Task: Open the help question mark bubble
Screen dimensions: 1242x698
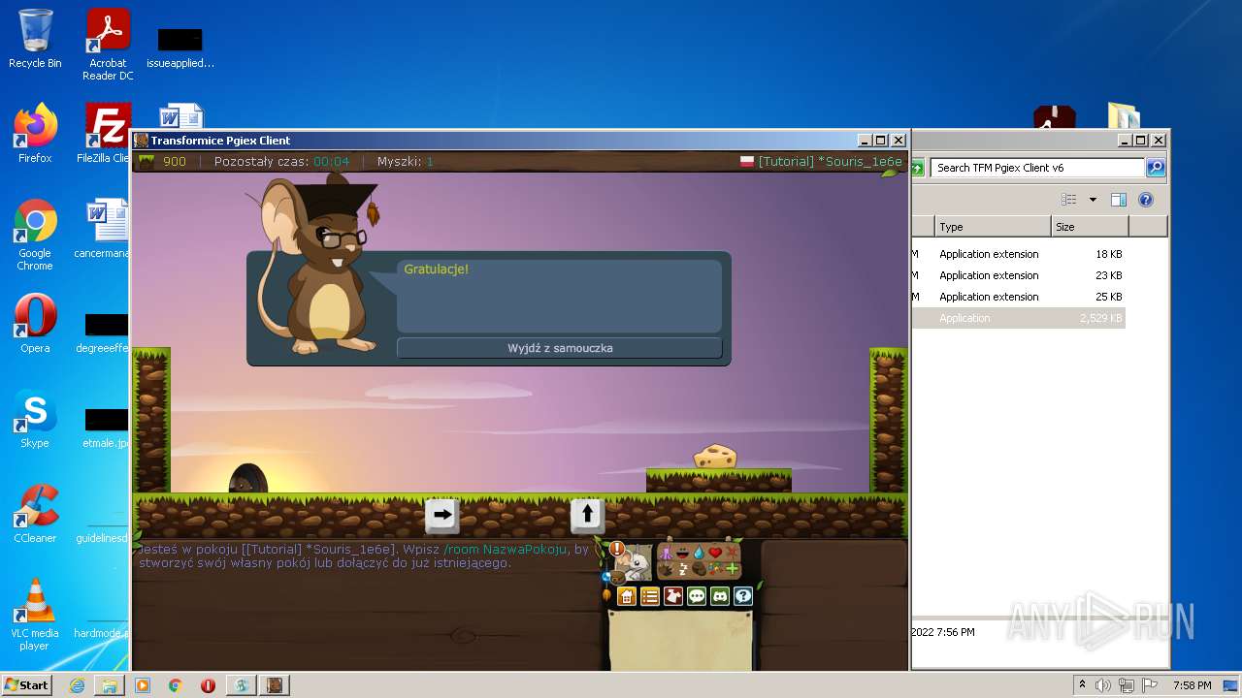Action: point(743,596)
